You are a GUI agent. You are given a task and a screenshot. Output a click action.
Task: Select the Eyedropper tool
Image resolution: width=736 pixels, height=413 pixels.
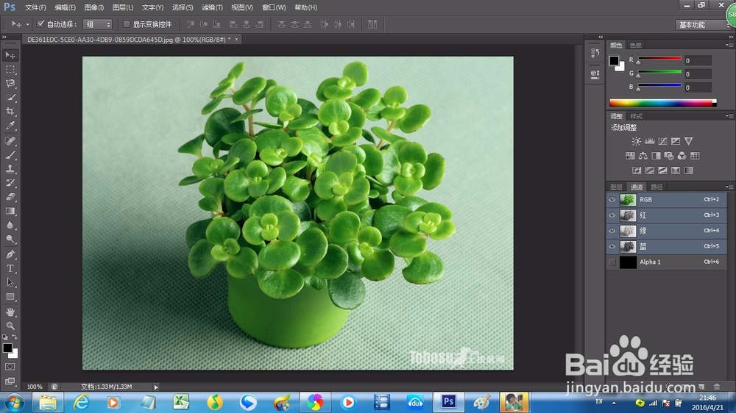[10, 126]
